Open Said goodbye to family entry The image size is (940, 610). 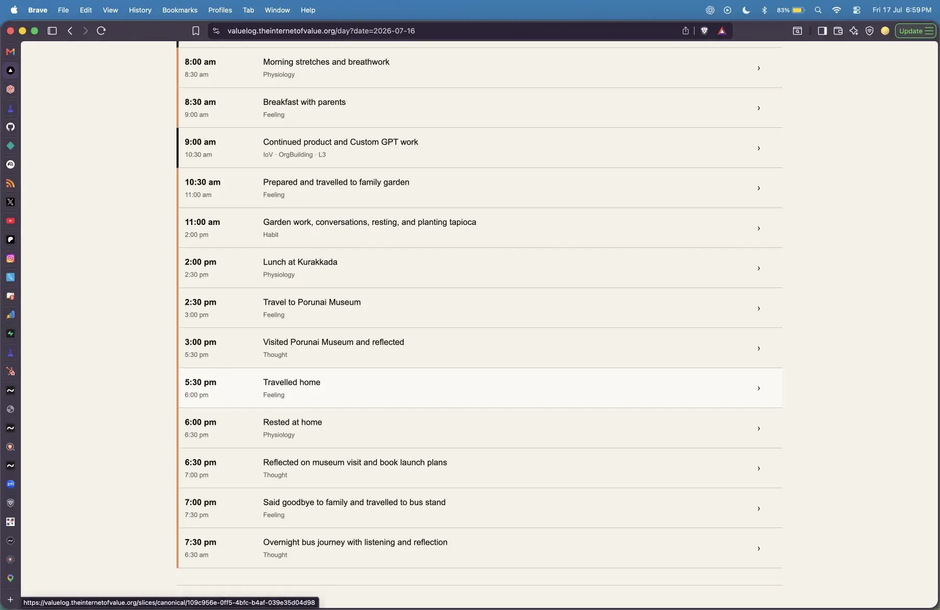(479, 508)
